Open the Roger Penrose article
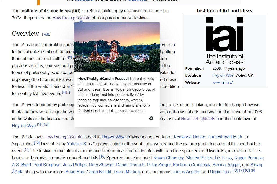 coord(249,158)
